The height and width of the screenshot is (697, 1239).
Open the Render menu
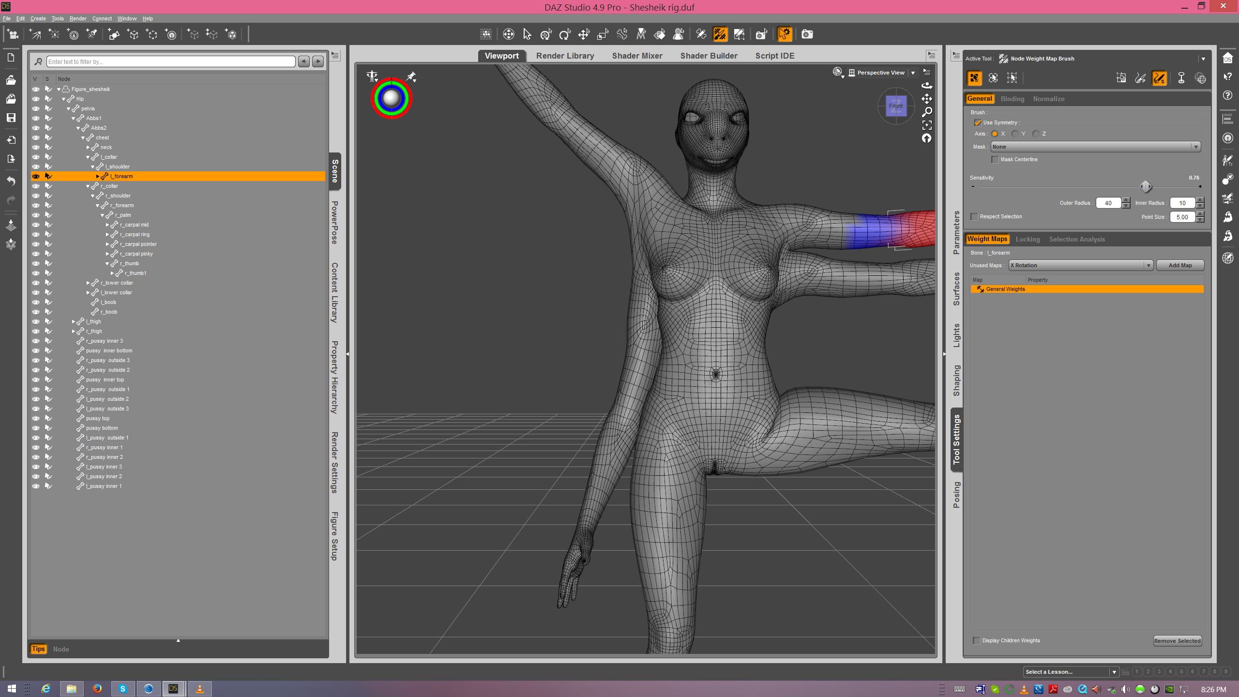click(77, 18)
